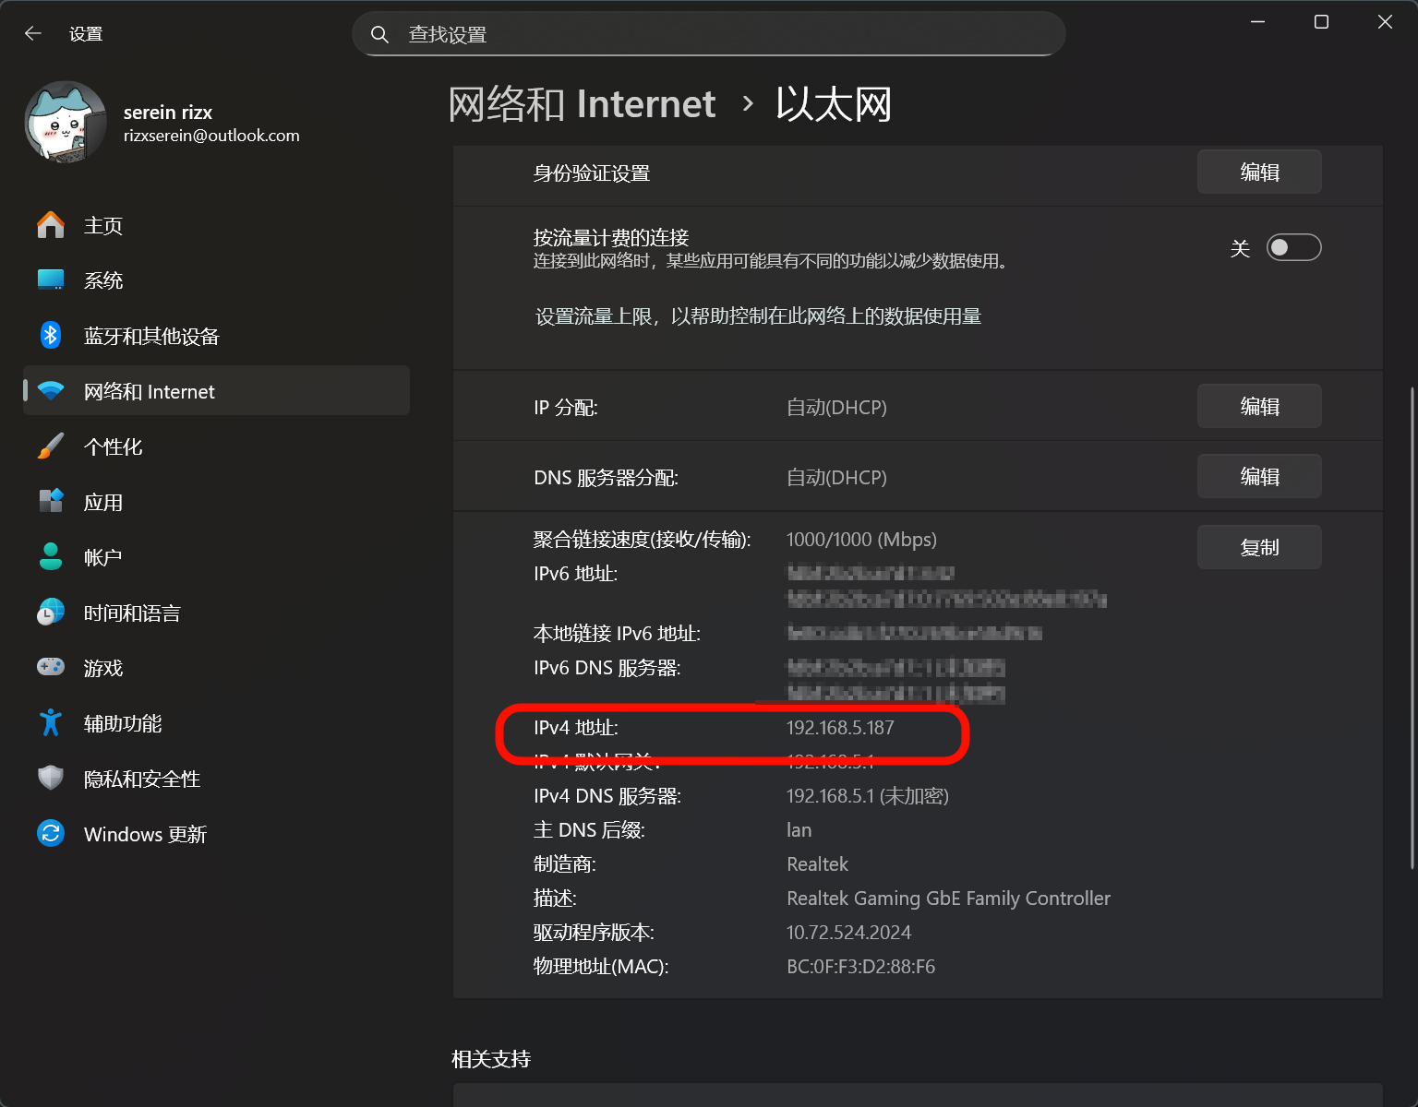Click the search magnifier icon
Image resolution: width=1418 pixels, height=1107 pixels.
point(379,34)
